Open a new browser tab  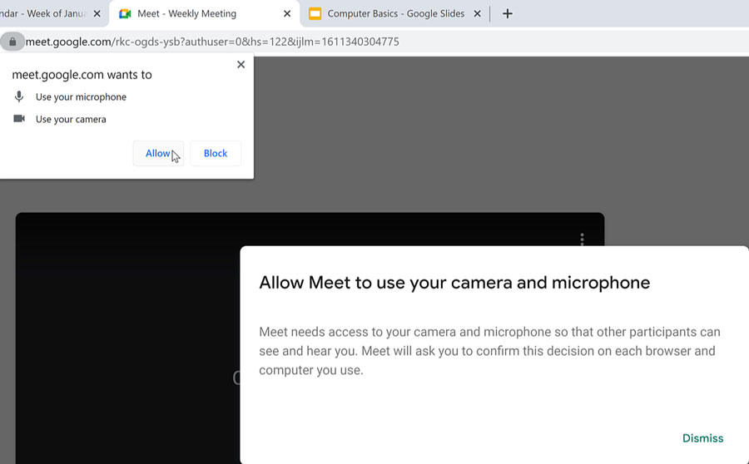point(508,14)
